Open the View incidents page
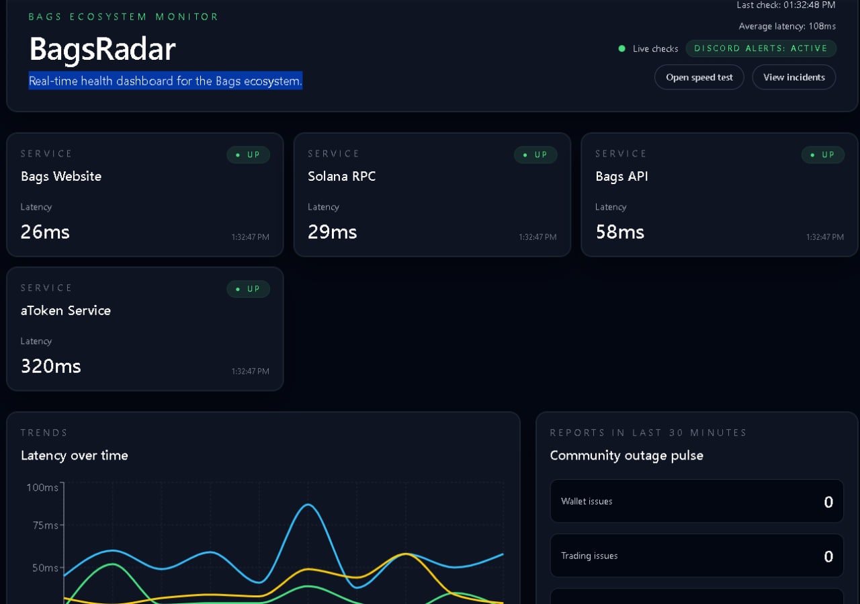This screenshot has height=604, width=860. 794,77
